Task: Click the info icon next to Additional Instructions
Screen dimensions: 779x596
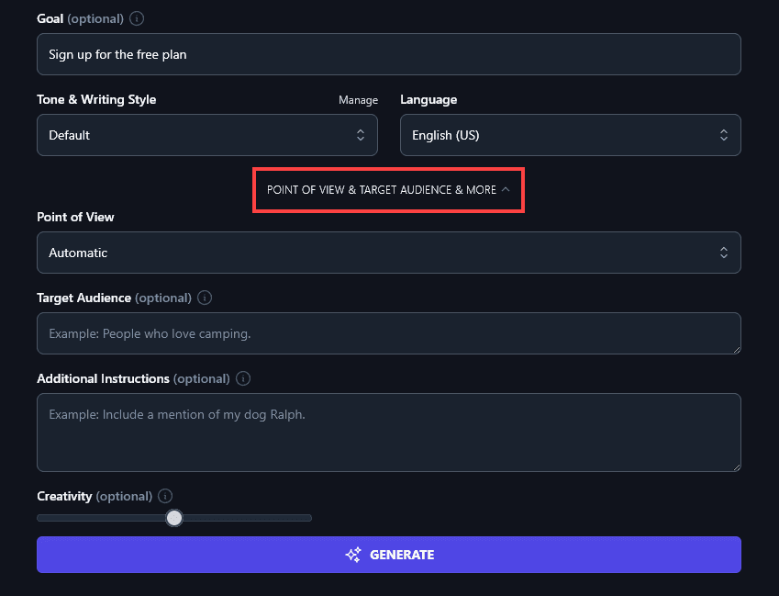Action: pyautogui.click(x=243, y=377)
